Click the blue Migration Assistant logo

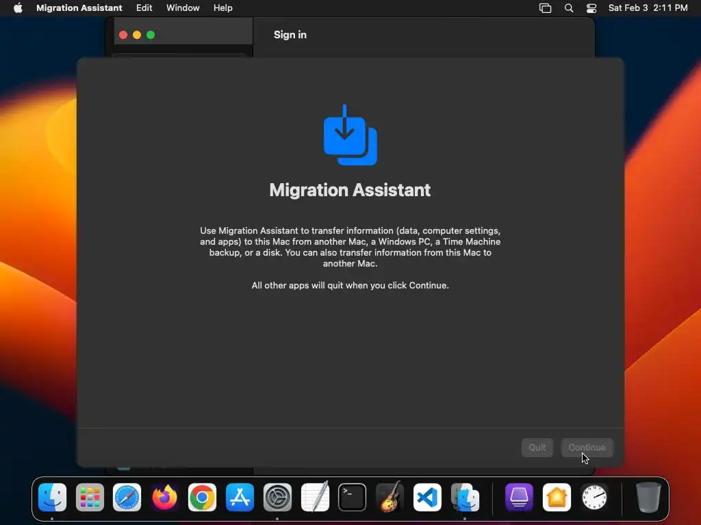350,135
